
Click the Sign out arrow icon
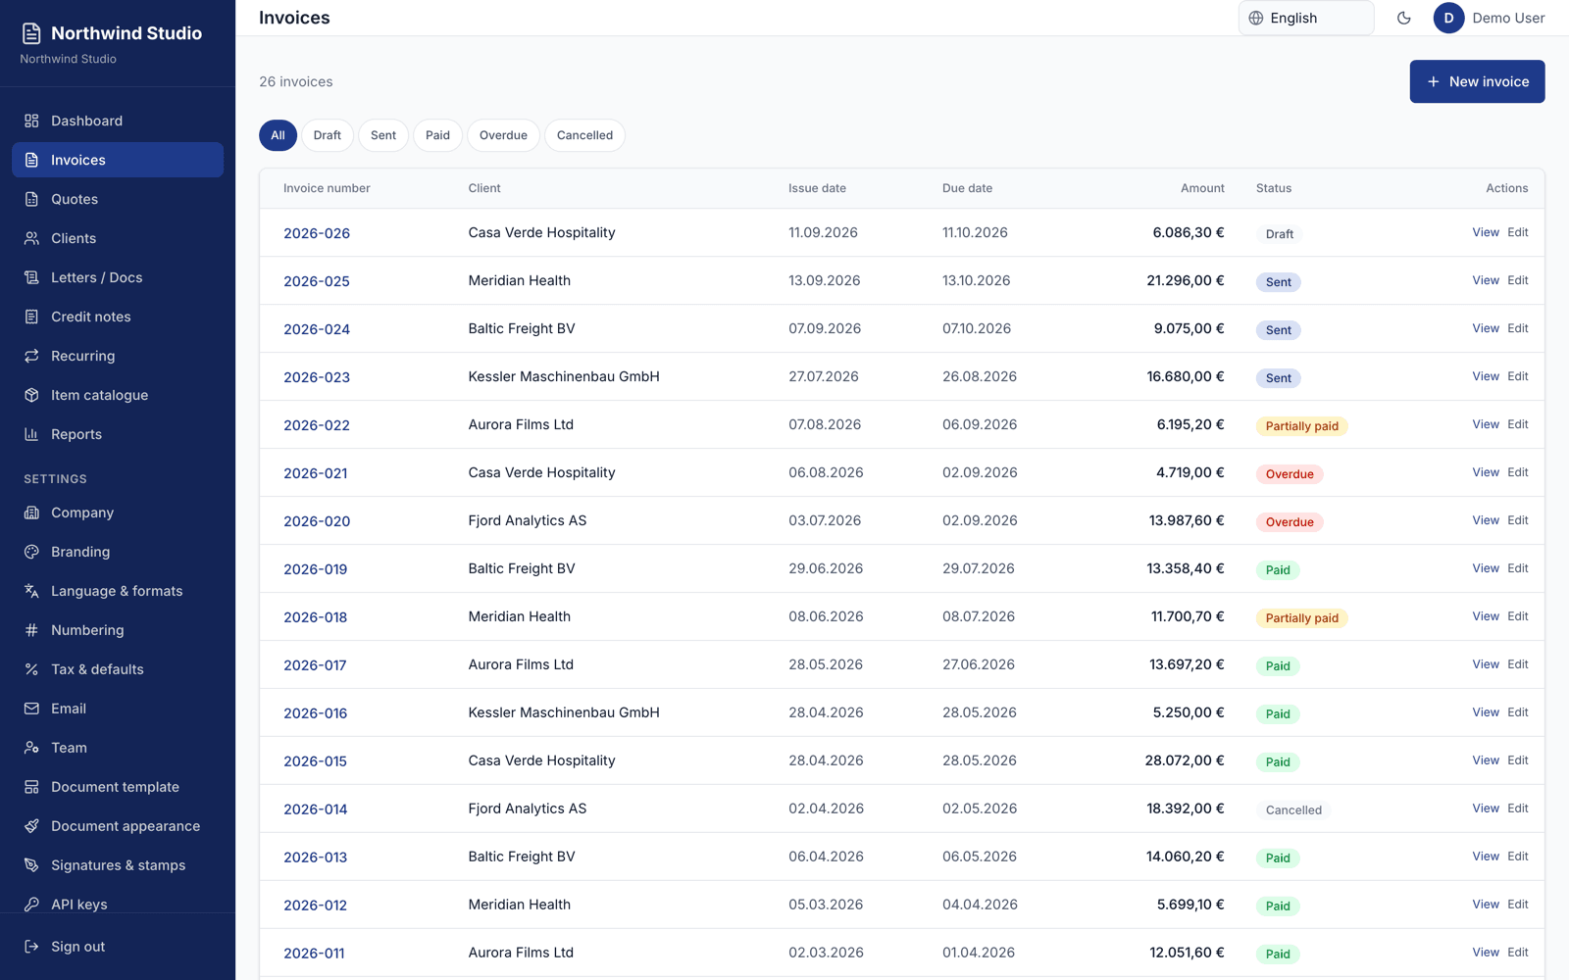tap(31, 947)
